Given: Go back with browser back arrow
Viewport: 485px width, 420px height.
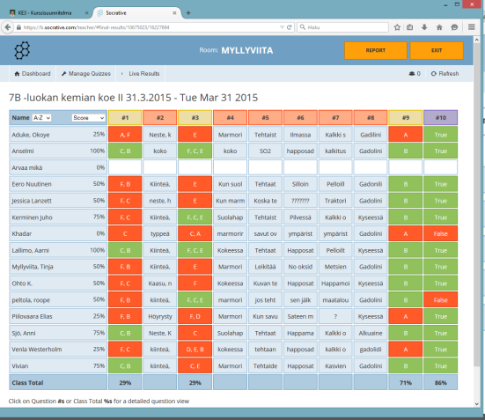Looking at the screenshot, I should (x=8, y=27).
